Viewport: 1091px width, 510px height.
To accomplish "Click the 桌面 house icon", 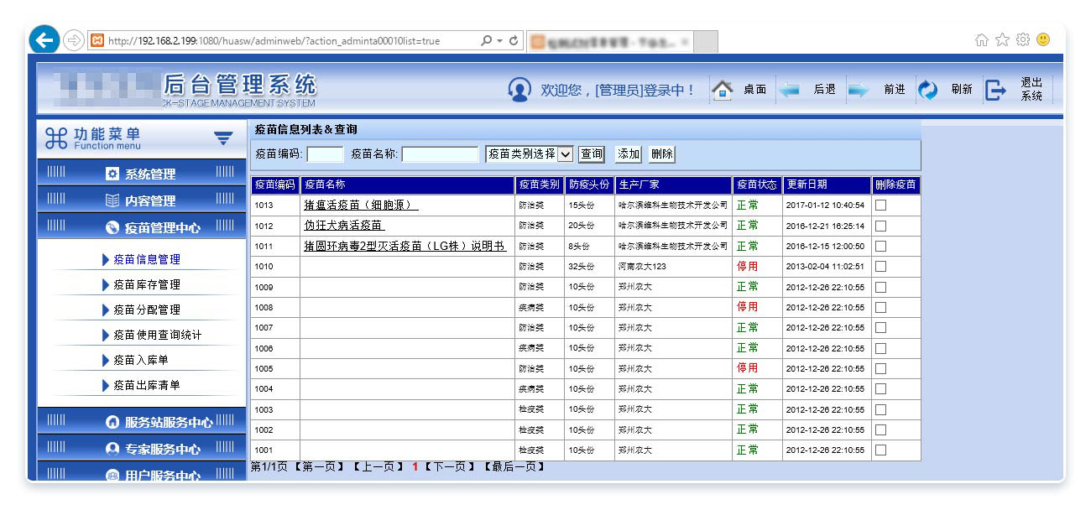I will tap(723, 90).
